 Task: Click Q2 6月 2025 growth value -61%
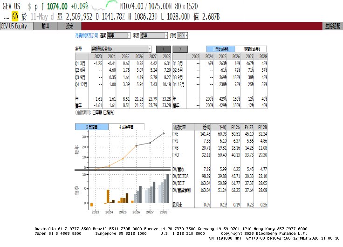tap(223, 70)
